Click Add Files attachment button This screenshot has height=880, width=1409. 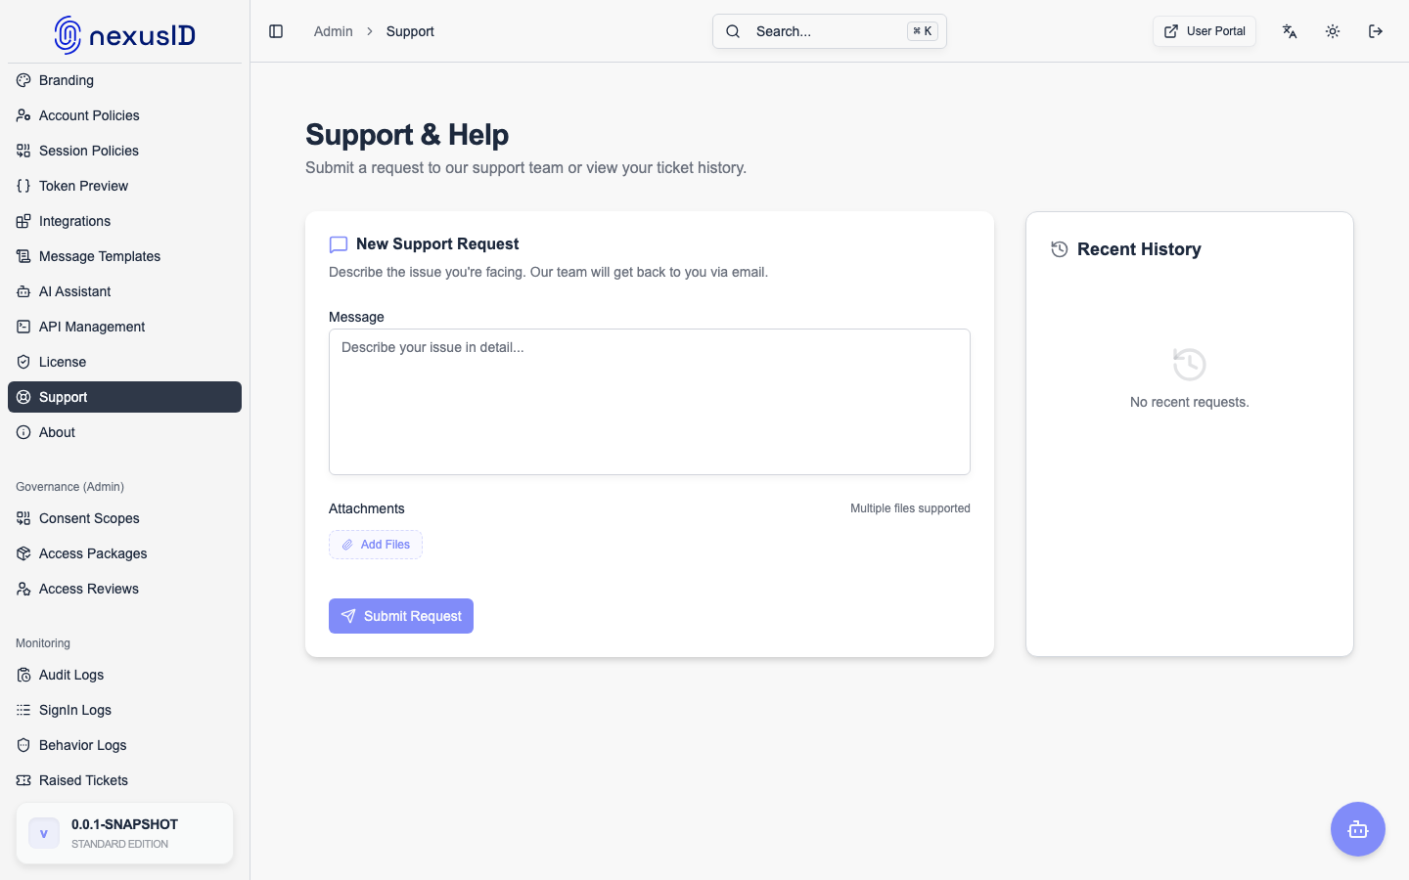click(376, 545)
